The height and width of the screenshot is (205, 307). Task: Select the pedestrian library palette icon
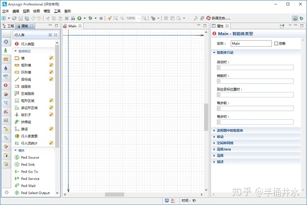(6, 51)
